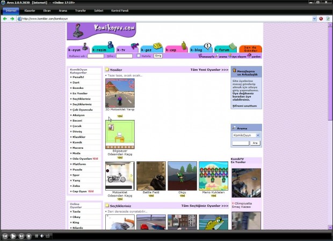Image resolution: width=333 pixels, height=241 pixels.
Task: Click the Ara search button
Action: [255, 143]
